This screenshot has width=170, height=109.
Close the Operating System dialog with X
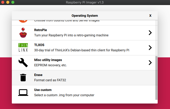coord(150,15)
